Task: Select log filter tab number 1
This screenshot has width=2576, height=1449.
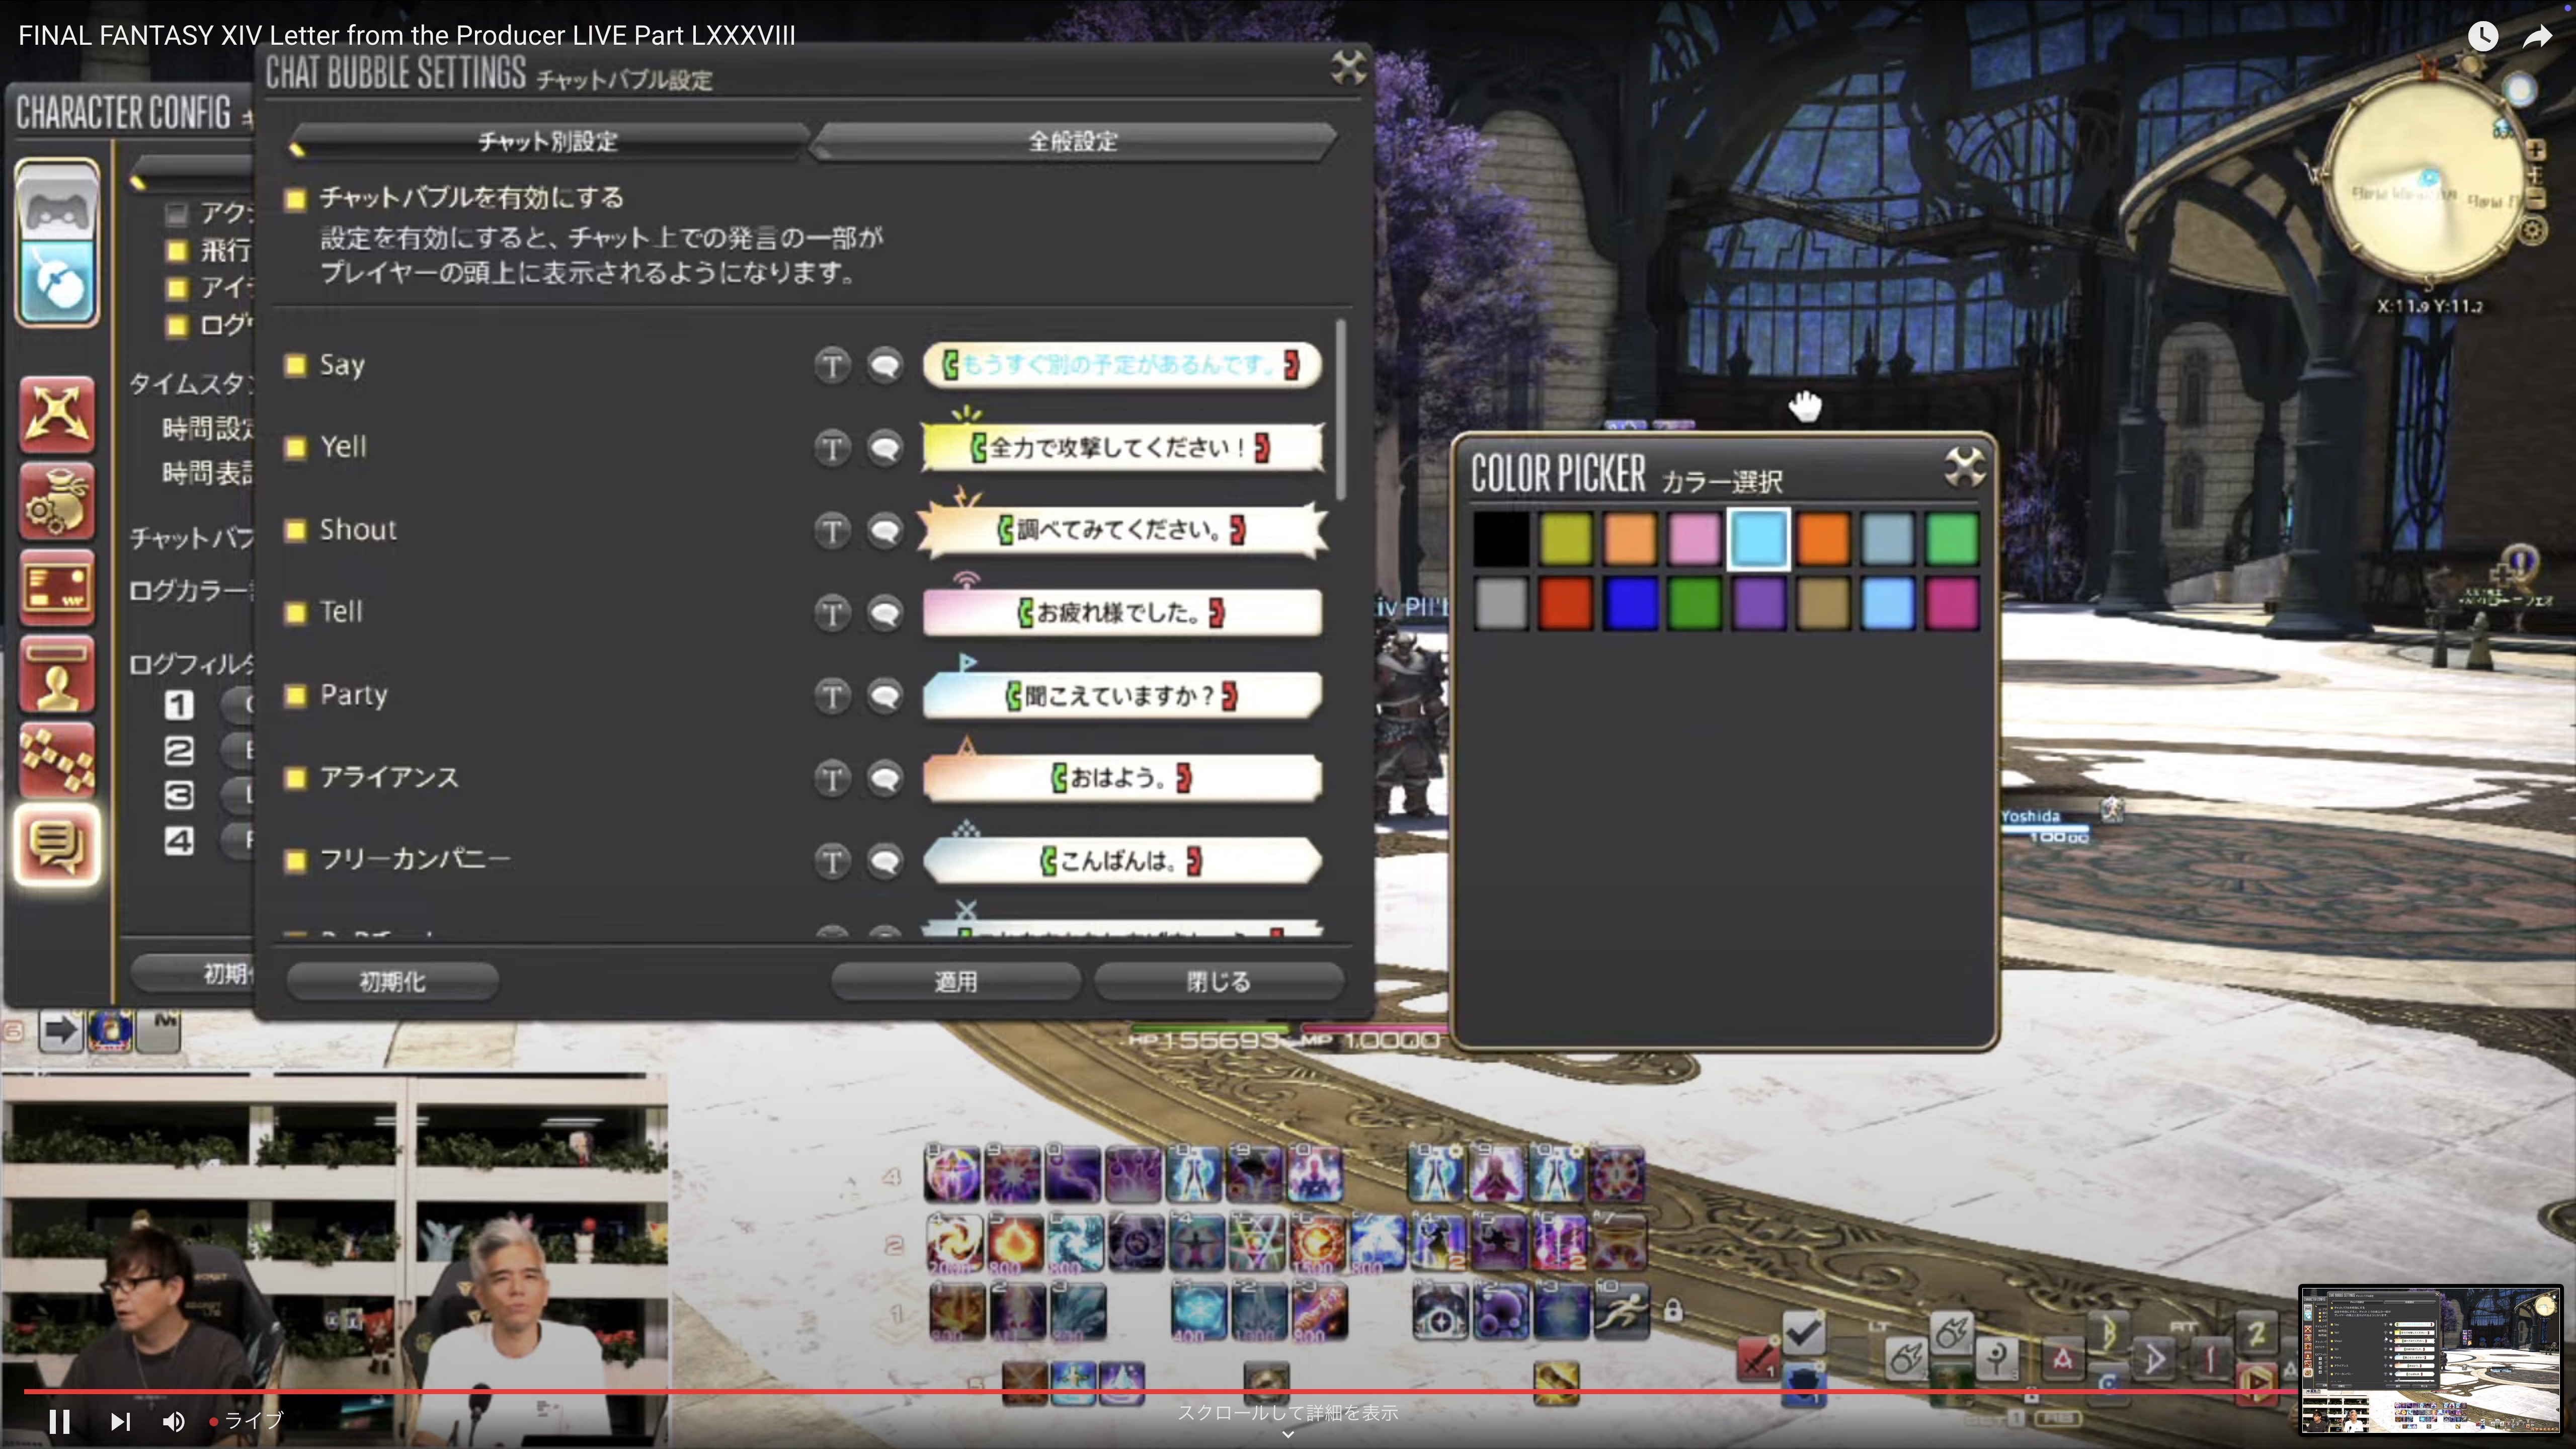Action: point(179,706)
